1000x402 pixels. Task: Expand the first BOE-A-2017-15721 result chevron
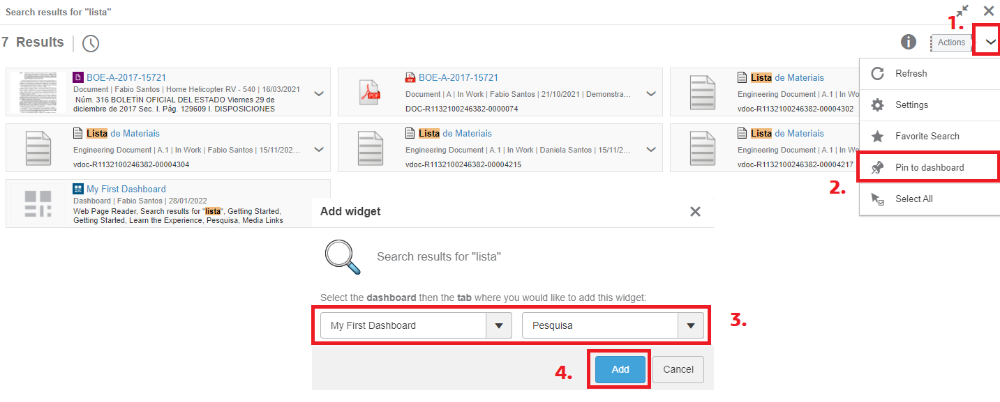coord(319,93)
